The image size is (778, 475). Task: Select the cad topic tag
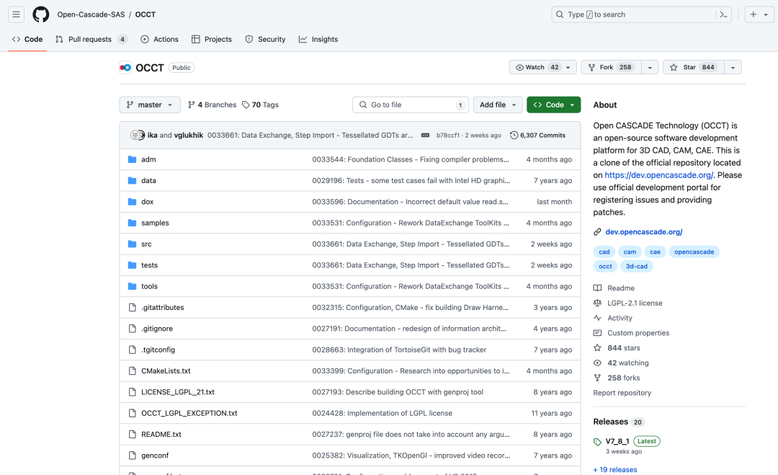[x=604, y=252]
